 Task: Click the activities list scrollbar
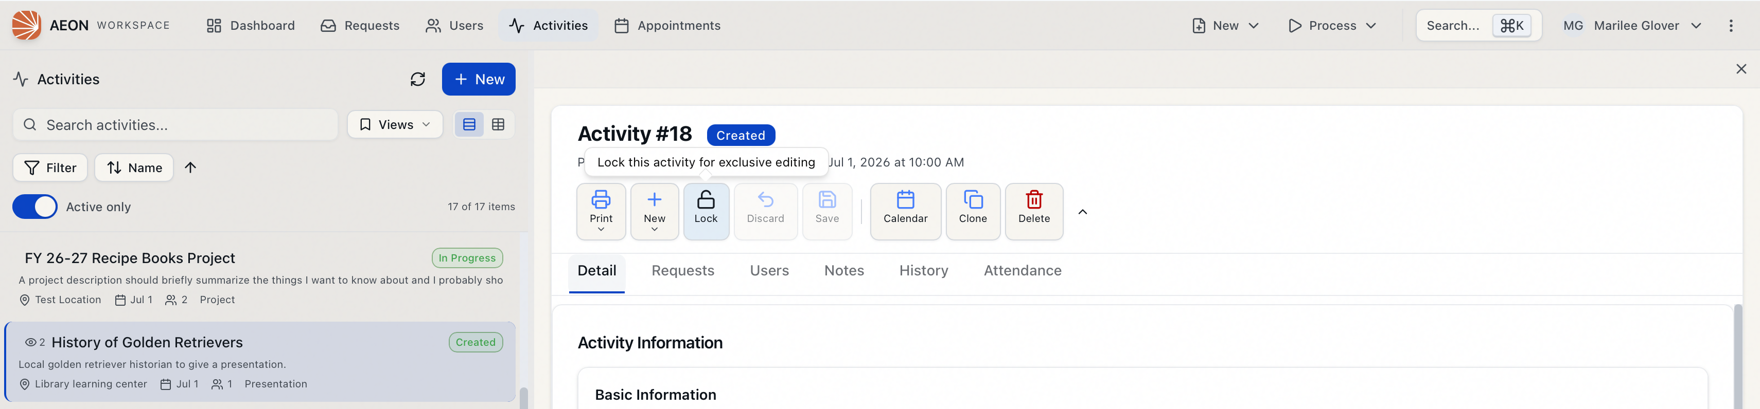pyautogui.click(x=523, y=398)
